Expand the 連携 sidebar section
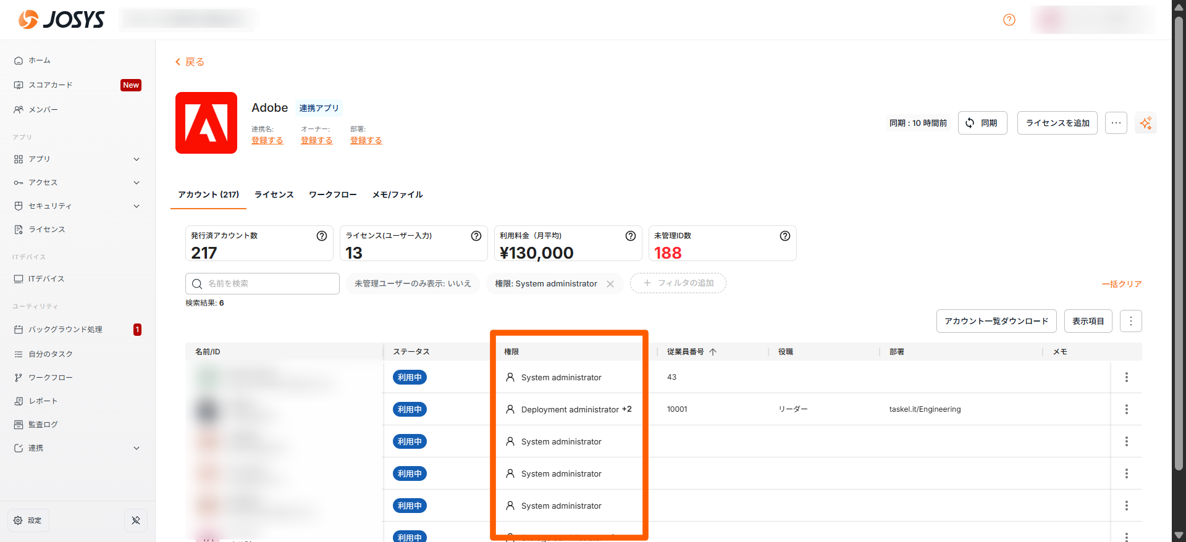The height and width of the screenshot is (542, 1186). pyautogui.click(x=137, y=448)
